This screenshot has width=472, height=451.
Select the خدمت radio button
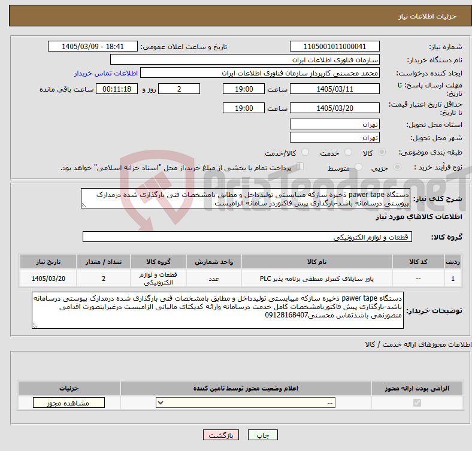(x=348, y=152)
